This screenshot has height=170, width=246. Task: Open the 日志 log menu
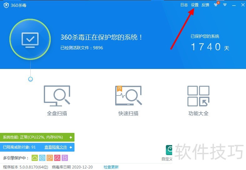(x=184, y=5)
